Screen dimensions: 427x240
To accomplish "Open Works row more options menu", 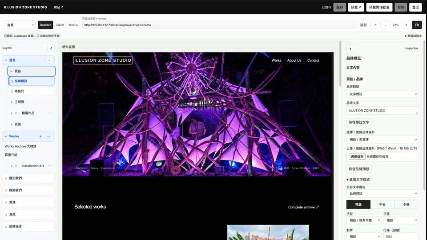I will [x=48, y=136].
